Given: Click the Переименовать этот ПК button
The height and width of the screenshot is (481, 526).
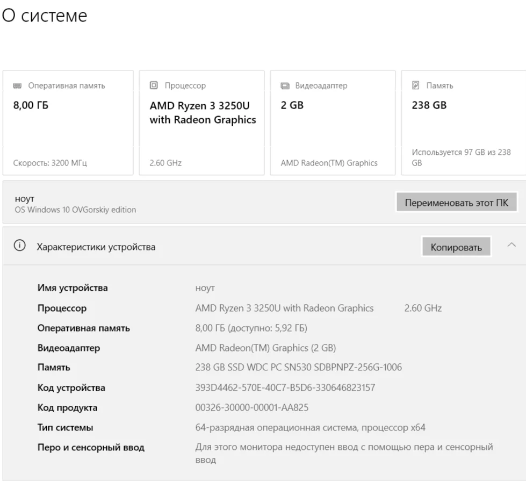Looking at the screenshot, I should pyautogui.click(x=457, y=203).
